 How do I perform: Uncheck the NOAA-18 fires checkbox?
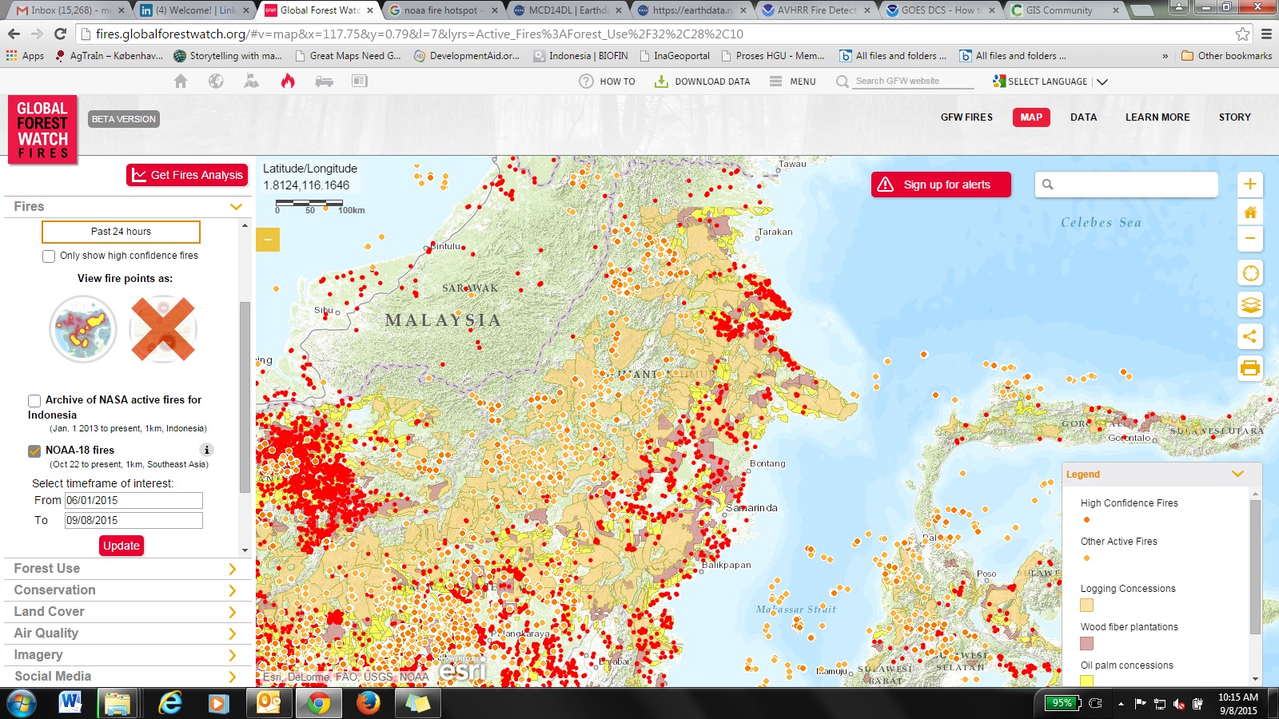point(34,451)
